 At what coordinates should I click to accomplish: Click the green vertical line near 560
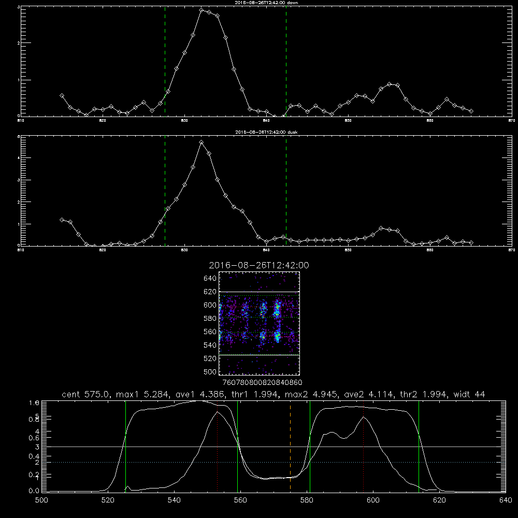click(238, 446)
